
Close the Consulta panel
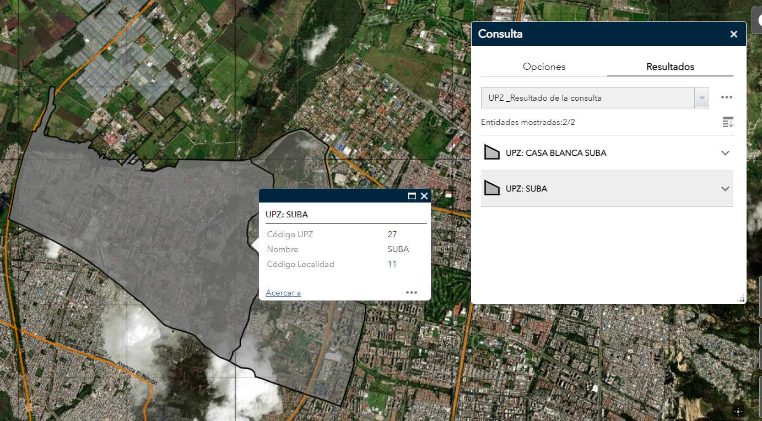pyautogui.click(x=733, y=34)
